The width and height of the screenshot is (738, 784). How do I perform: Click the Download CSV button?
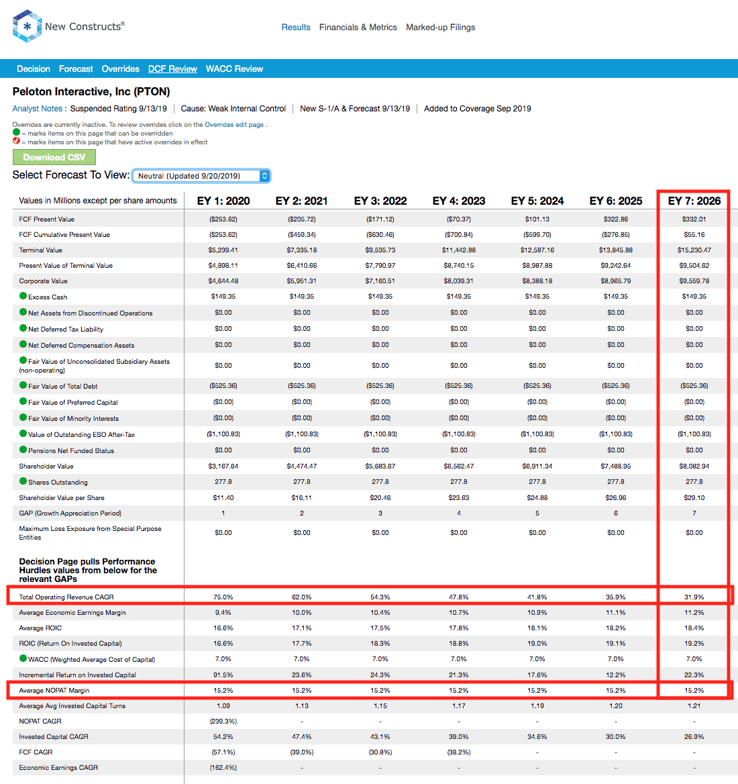tap(54, 157)
